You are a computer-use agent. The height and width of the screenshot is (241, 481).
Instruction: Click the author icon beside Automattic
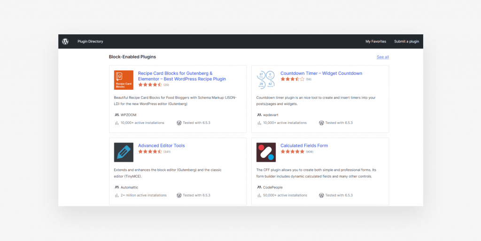tap(117, 187)
